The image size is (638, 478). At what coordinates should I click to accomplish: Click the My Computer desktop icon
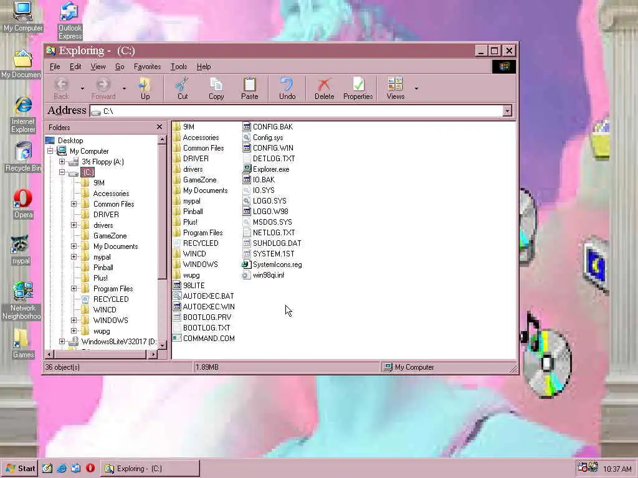point(23,17)
